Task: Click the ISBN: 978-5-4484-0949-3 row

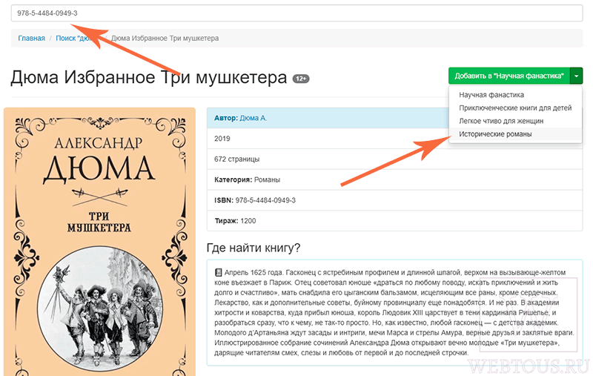Action: [x=394, y=200]
